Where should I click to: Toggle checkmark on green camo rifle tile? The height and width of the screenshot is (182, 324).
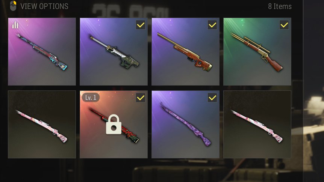tap(141, 25)
